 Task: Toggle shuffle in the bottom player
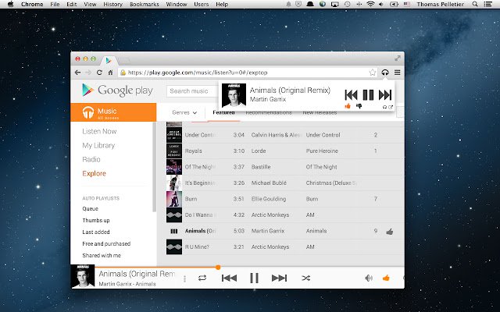tap(305, 278)
